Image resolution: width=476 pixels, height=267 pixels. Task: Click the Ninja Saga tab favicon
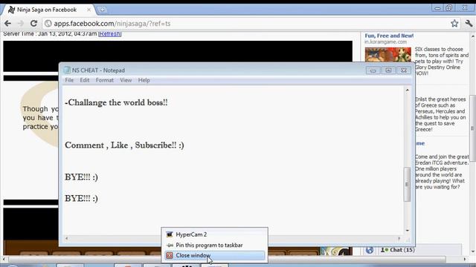pos(12,10)
